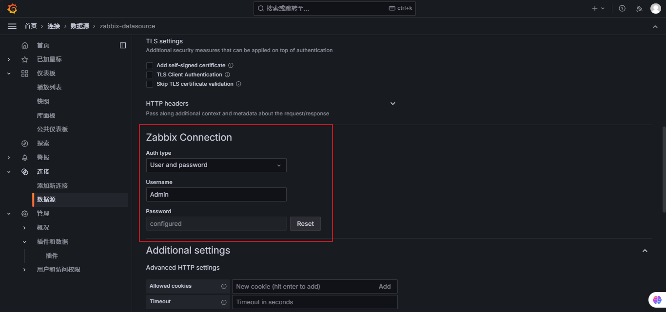Screen dimensions: 666x312
Task: Open the help question mark icon
Action: [622, 8]
